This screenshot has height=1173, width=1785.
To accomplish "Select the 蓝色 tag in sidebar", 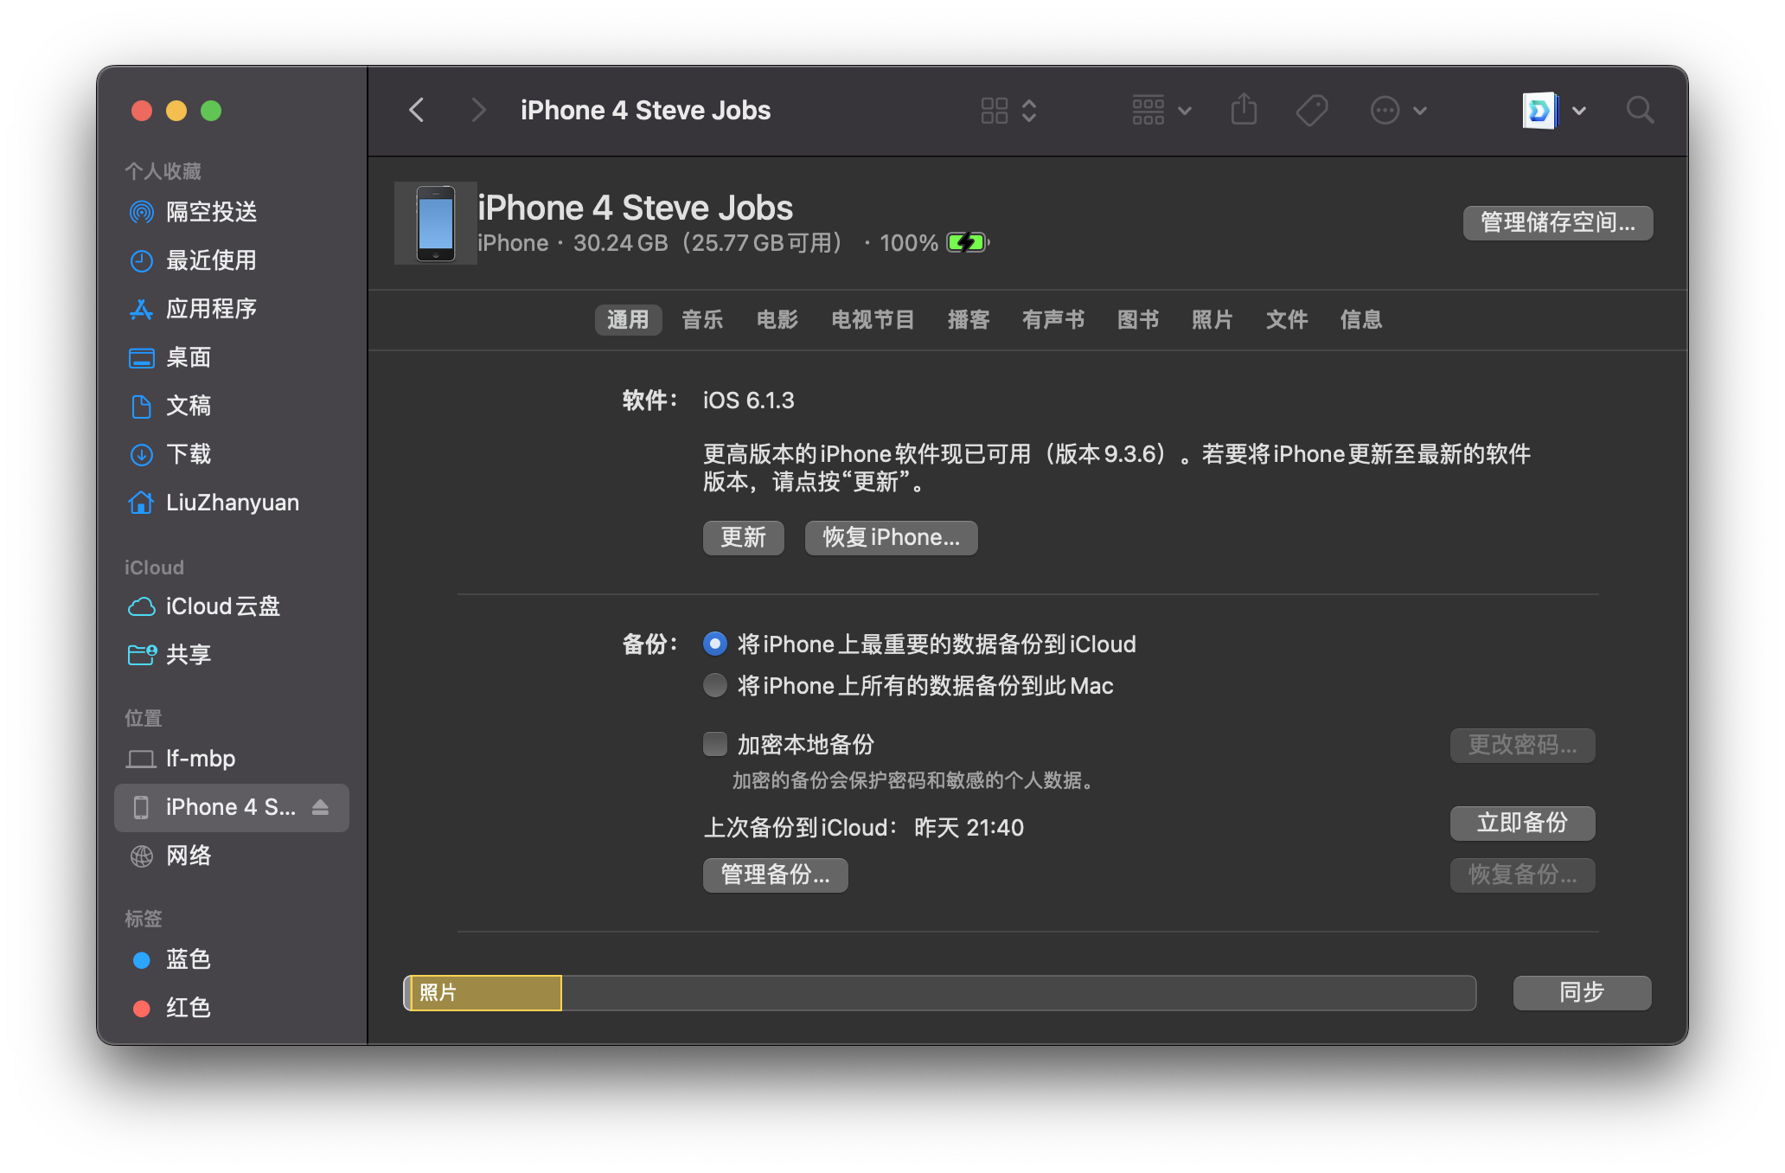I will click(188, 959).
